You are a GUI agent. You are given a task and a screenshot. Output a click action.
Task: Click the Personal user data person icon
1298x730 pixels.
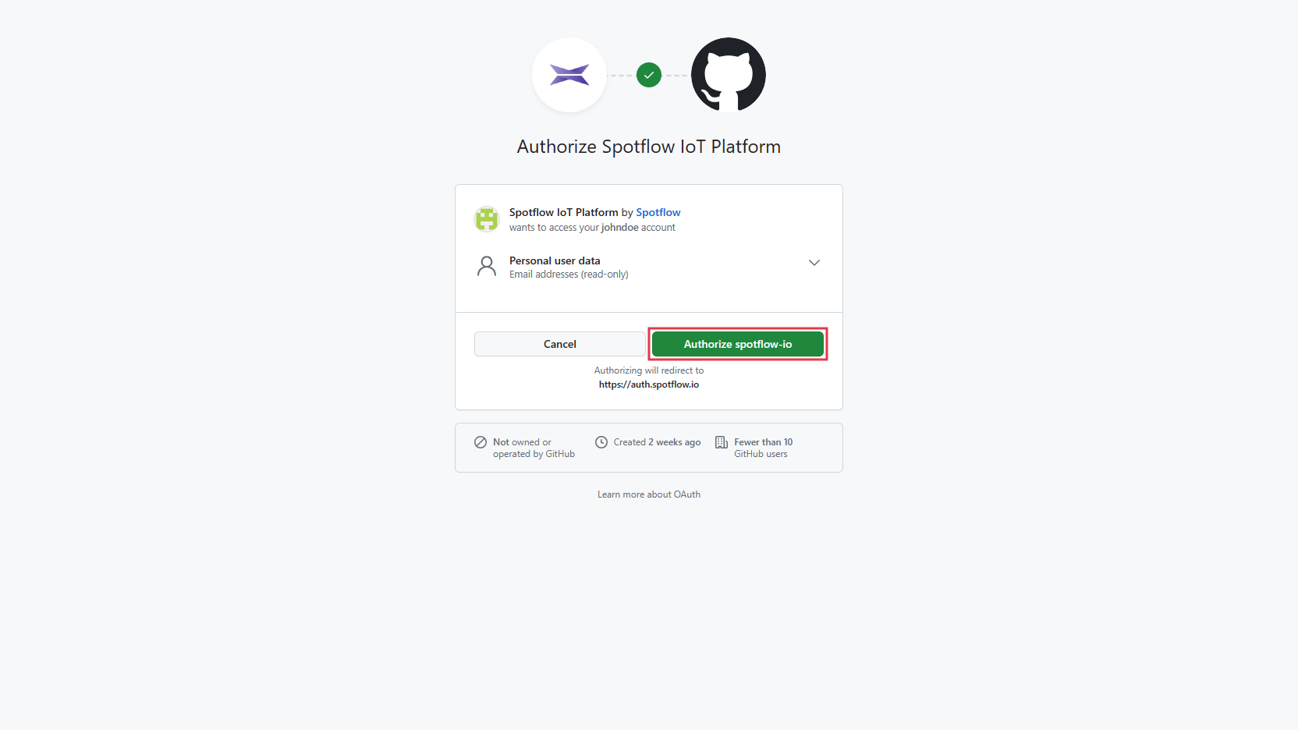(x=487, y=267)
